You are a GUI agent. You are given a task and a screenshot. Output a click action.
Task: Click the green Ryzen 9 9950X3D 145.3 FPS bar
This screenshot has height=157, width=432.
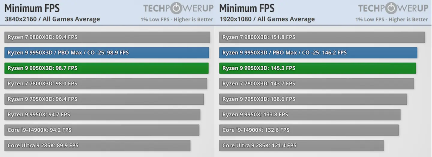pos(317,68)
